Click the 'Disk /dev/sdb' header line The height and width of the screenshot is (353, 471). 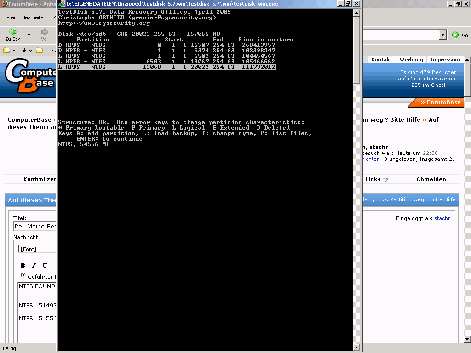coord(139,34)
